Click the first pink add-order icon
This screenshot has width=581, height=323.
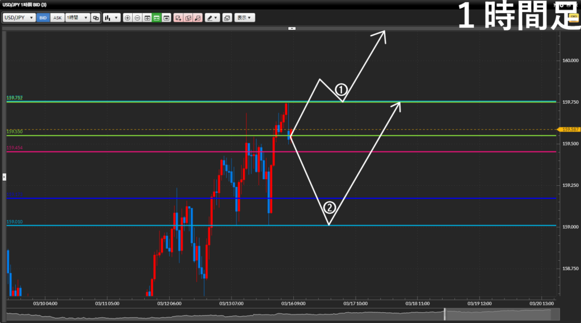coord(179,18)
